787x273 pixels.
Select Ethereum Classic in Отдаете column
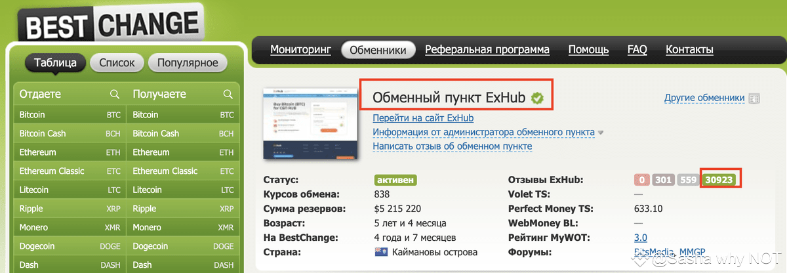(70, 171)
